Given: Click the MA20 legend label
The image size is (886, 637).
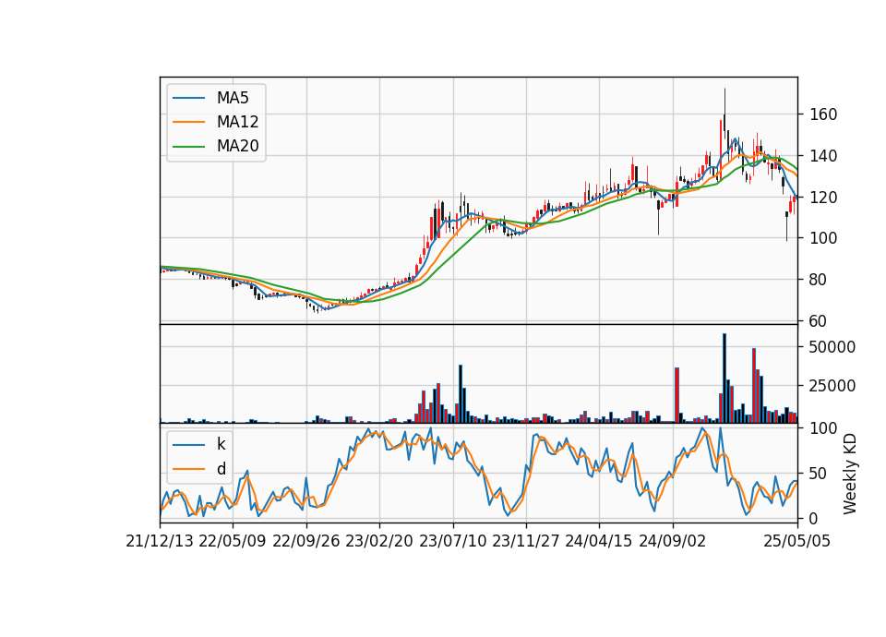Looking at the screenshot, I should click(237, 147).
